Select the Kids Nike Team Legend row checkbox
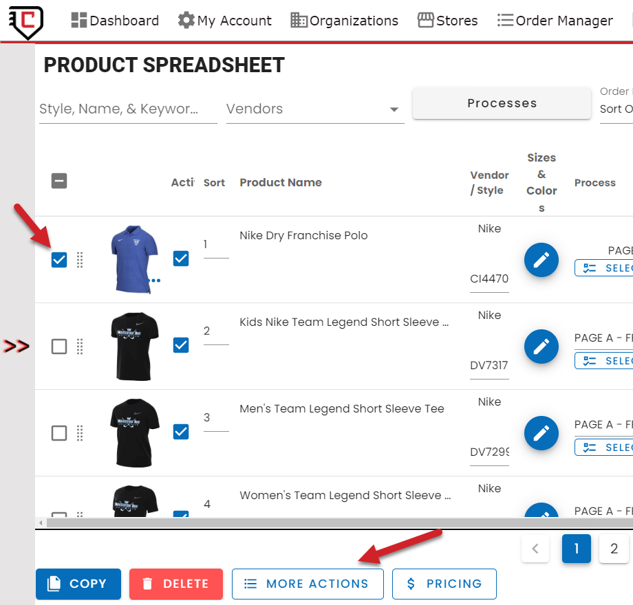 [x=59, y=346]
